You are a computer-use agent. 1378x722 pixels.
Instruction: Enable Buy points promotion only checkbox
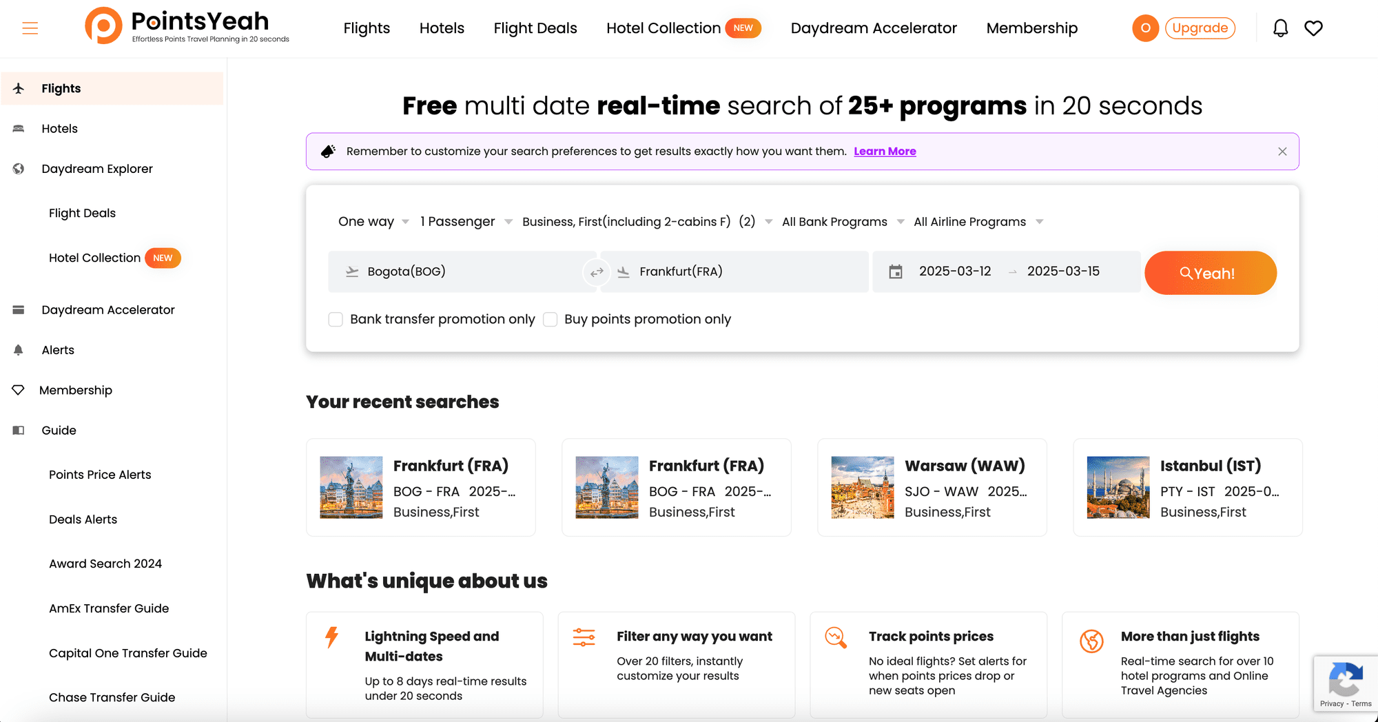click(x=550, y=319)
